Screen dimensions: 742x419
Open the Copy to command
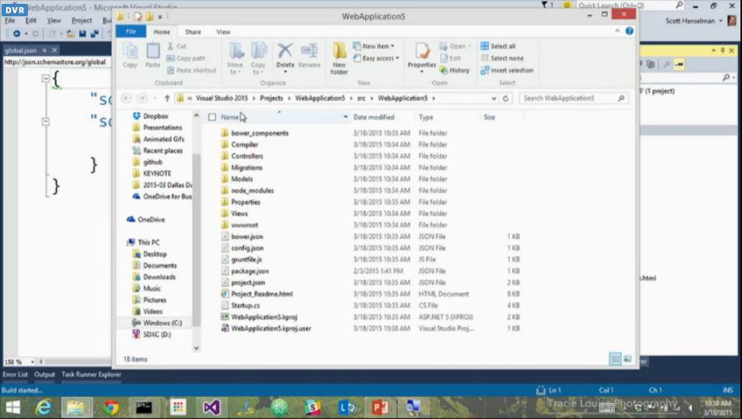click(x=258, y=58)
